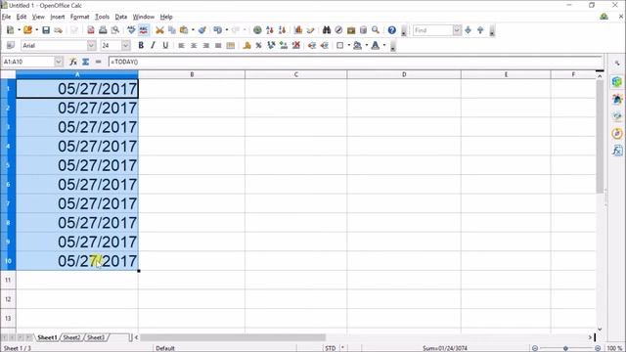Toggle Italic formatting
The height and width of the screenshot is (352, 626).
[x=153, y=46]
